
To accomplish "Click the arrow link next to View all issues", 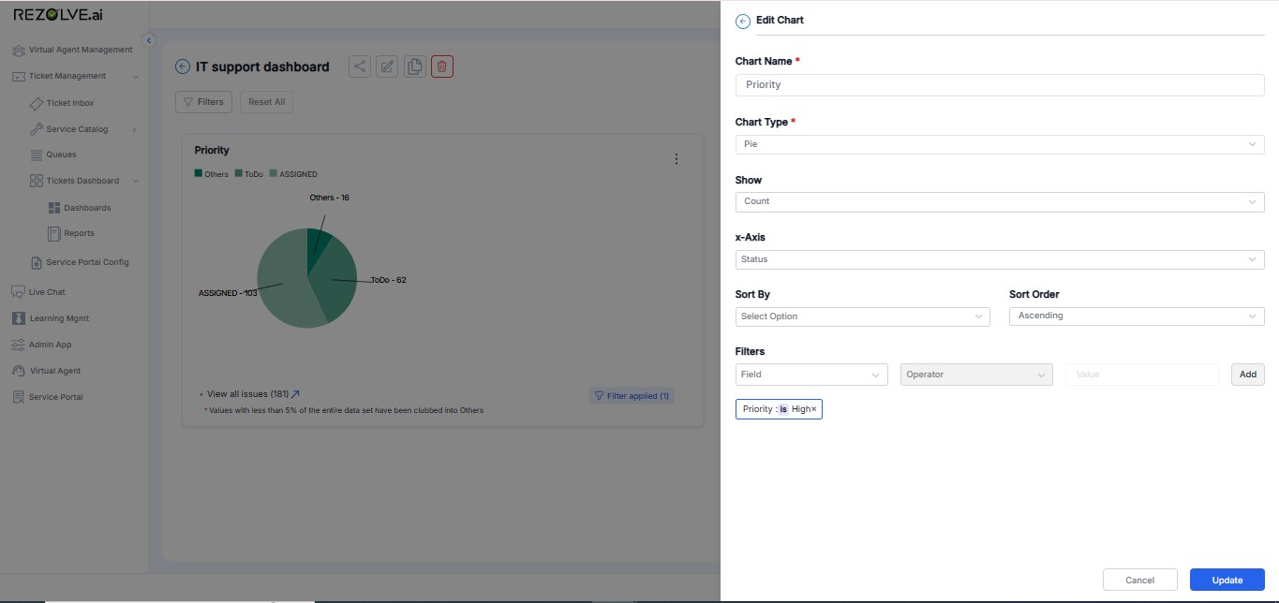I will pos(295,394).
